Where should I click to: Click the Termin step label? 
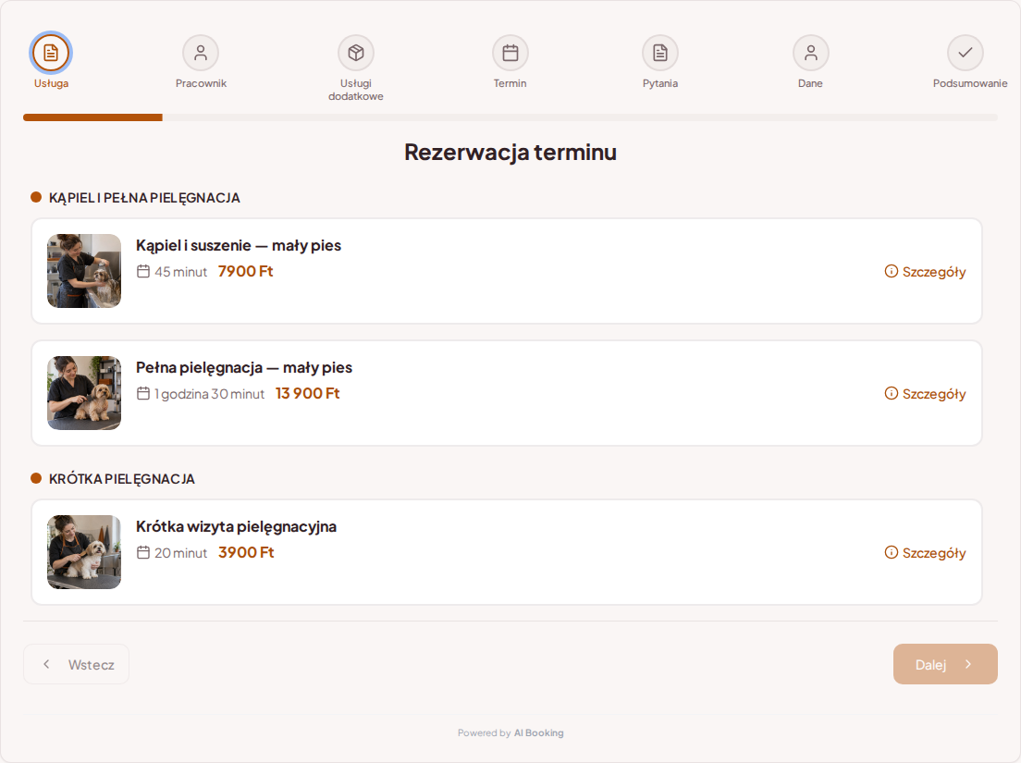pyautogui.click(x=510, y=83)
